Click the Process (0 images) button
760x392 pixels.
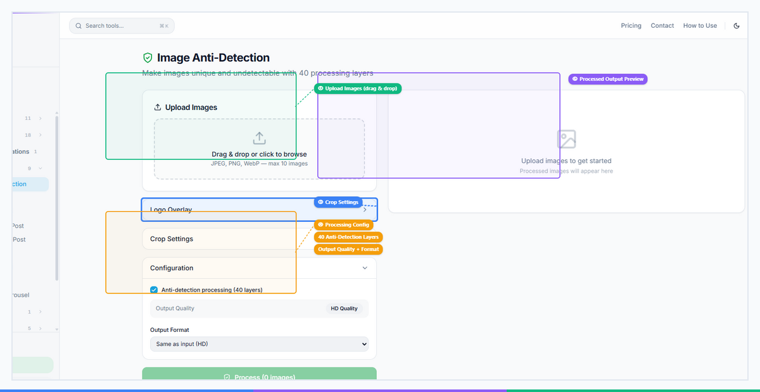click(x=259, y=374)
